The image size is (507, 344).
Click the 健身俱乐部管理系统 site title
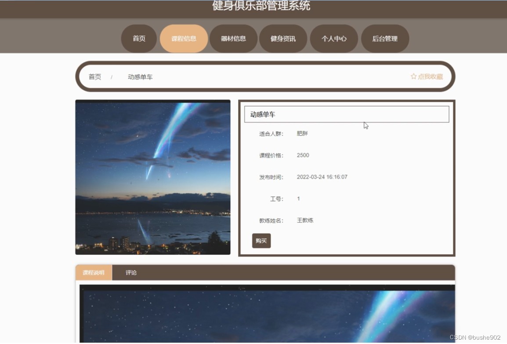[x=261, y=6]
